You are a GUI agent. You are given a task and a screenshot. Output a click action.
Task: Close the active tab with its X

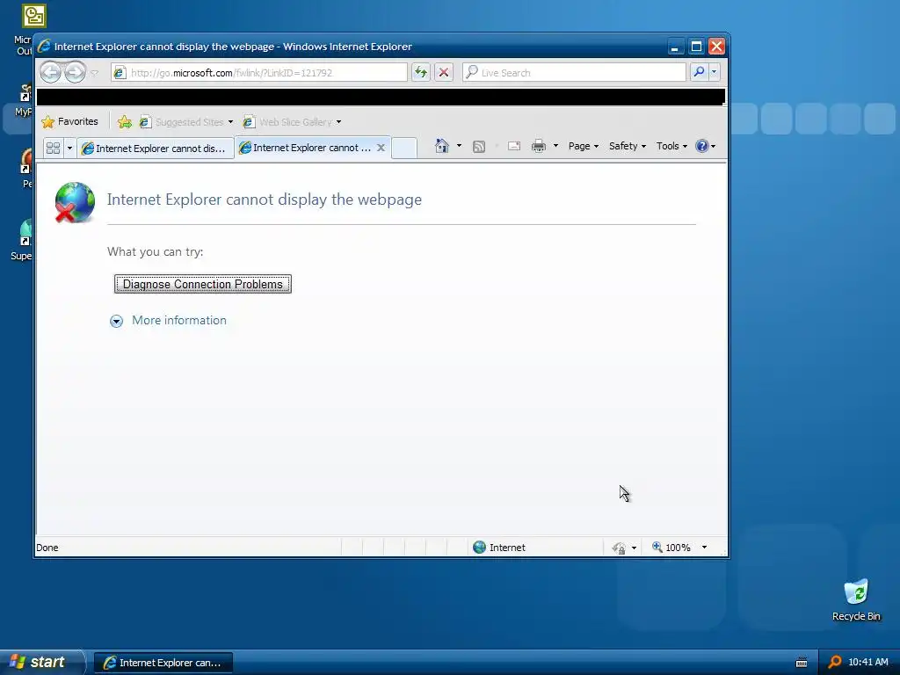point(381,148)
